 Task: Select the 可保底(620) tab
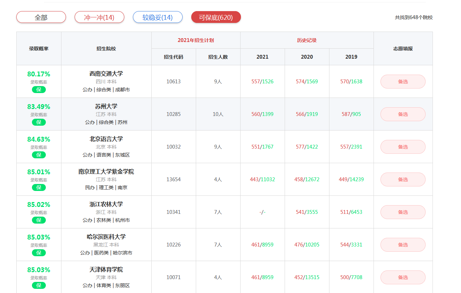[216, 17]
